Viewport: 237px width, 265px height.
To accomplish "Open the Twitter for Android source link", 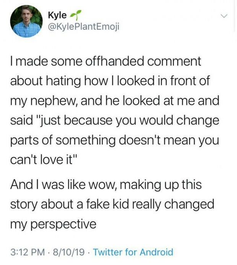I will [x=133, y=252].
